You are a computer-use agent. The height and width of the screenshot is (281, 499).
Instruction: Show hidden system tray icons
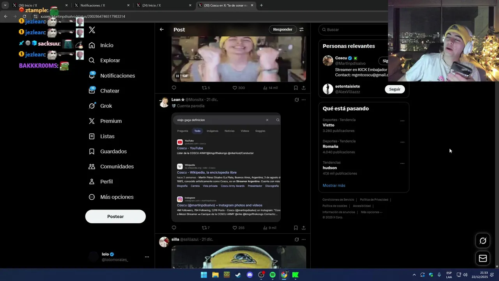[414, 275]
